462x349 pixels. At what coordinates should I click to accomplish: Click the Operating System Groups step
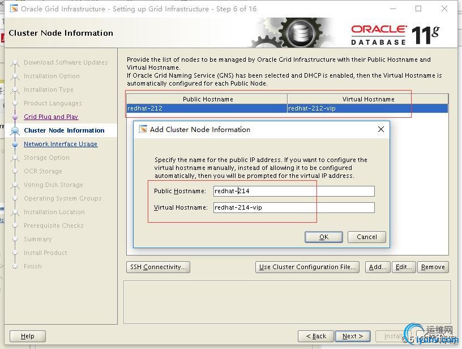63,198
